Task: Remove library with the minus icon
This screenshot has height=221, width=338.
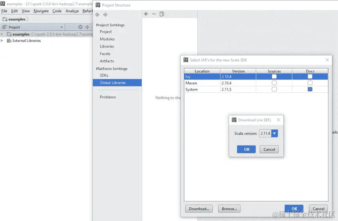Action: (154, 14)
